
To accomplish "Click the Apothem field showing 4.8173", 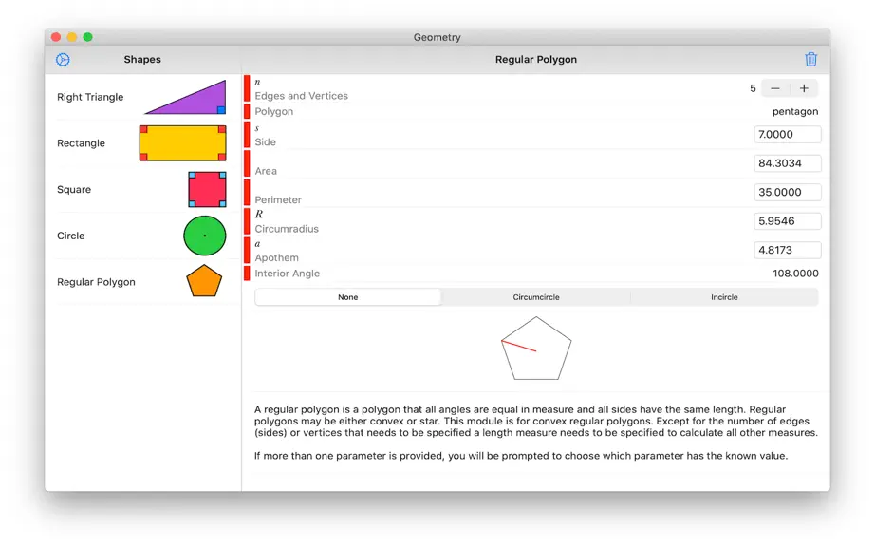I will (x=788, y=250).
